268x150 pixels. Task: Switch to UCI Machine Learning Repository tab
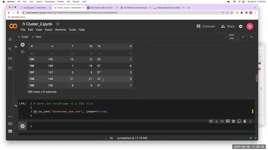(136, 7)
